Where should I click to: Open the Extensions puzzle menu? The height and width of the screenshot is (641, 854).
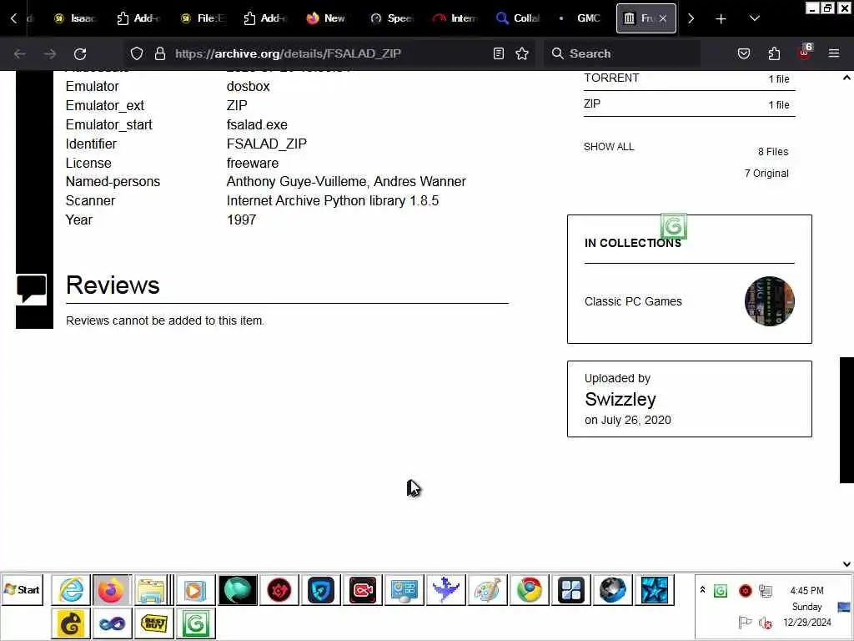pyautogui.click(x=774, y=53)
